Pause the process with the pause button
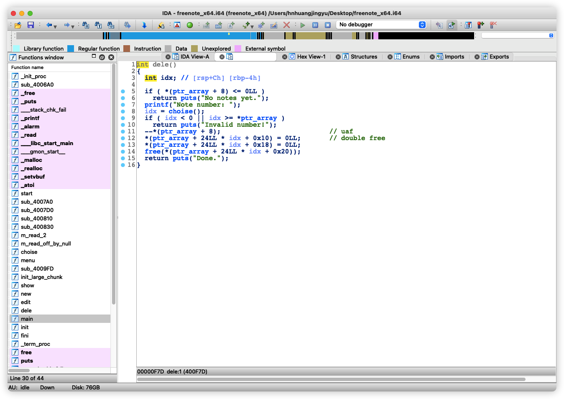 [x=315, y=25]
